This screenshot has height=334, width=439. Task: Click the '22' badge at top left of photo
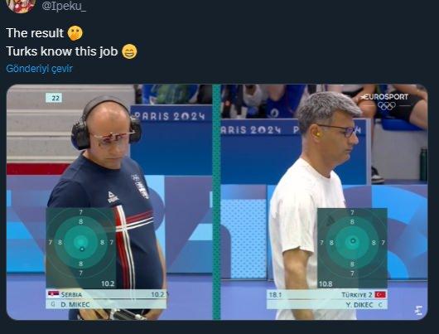click(x=54, y=98)
